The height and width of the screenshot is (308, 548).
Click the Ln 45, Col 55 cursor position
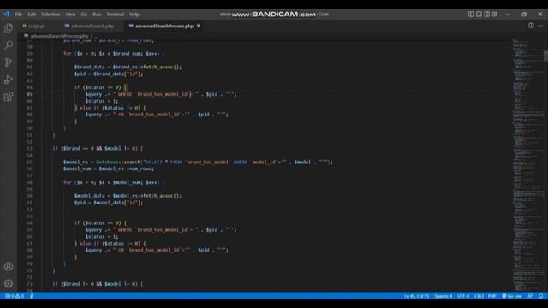[x=416, y=296]
